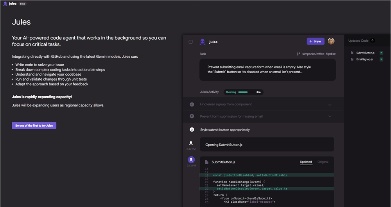Expand the 'Find email signup from component' step

(330, 104)
